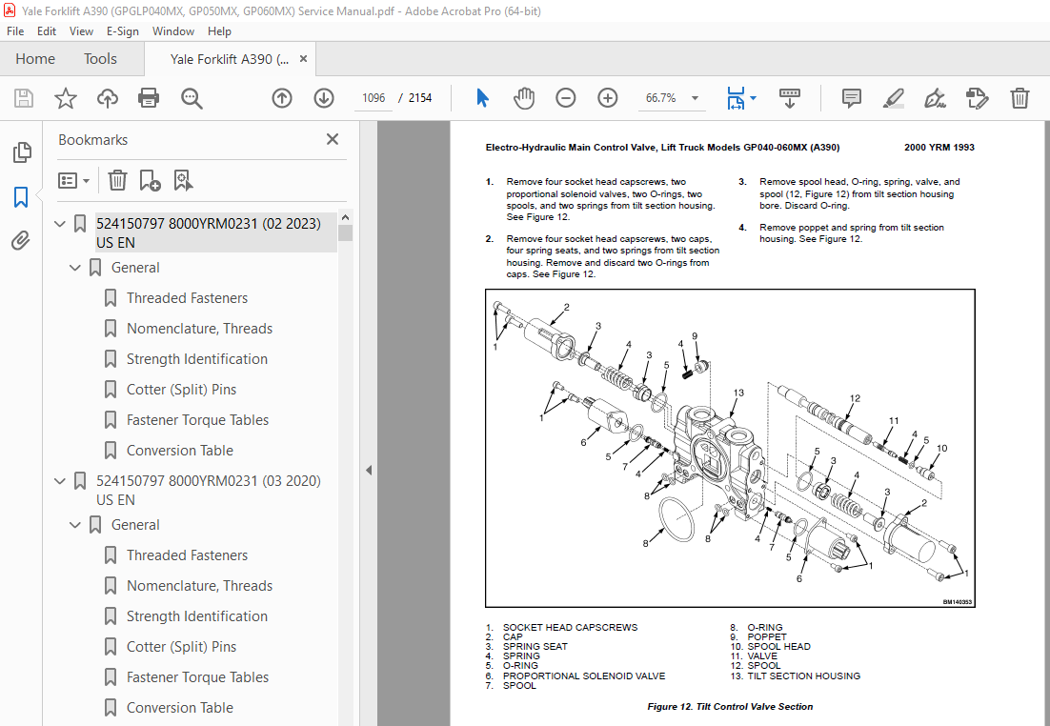Select the arrow selection tool
The width and height of the screenshot is (1050, 726).
[482, 98]
